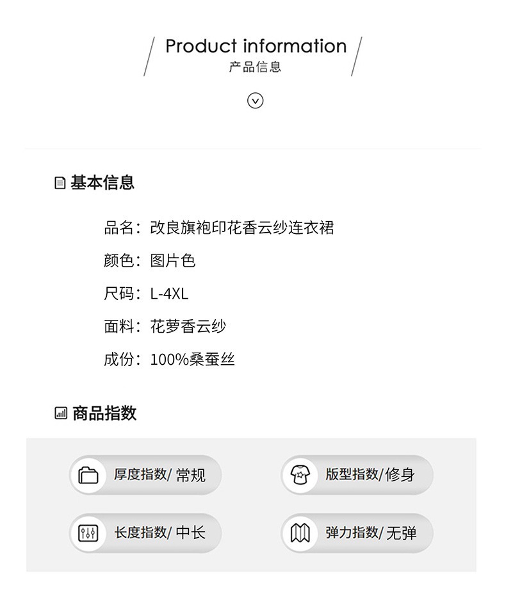Select the 厚度指数/常规 pill
Screen dimensions: 506x591
145,475
